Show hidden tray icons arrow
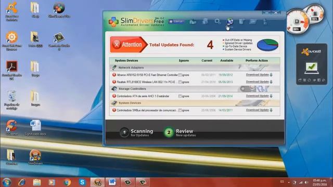333x187 pixels. pos(289,182)
